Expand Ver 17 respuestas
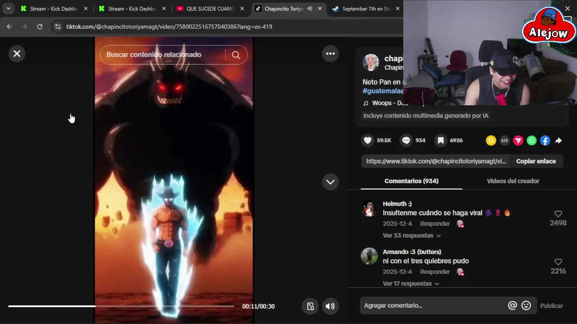Image resolution: width=577 pixels, height=324 pixels. click(411, 283)
